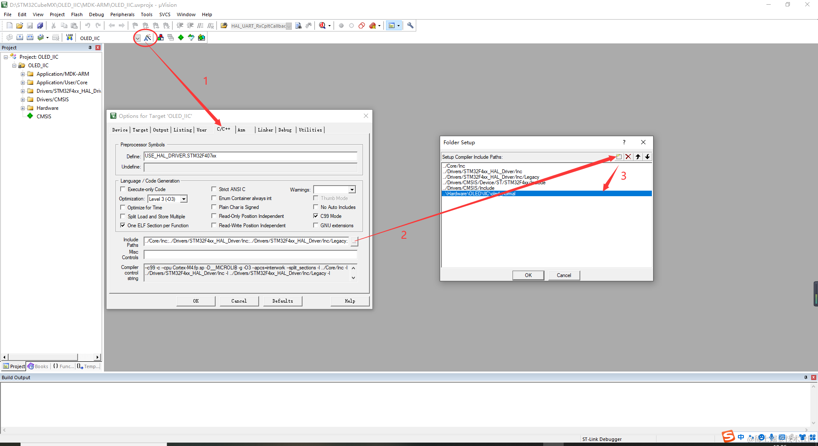Expand Application/MDK-ARM folder
Image resolution: width=818 pixels, height=446 pixels.
[x=23, y=74]
